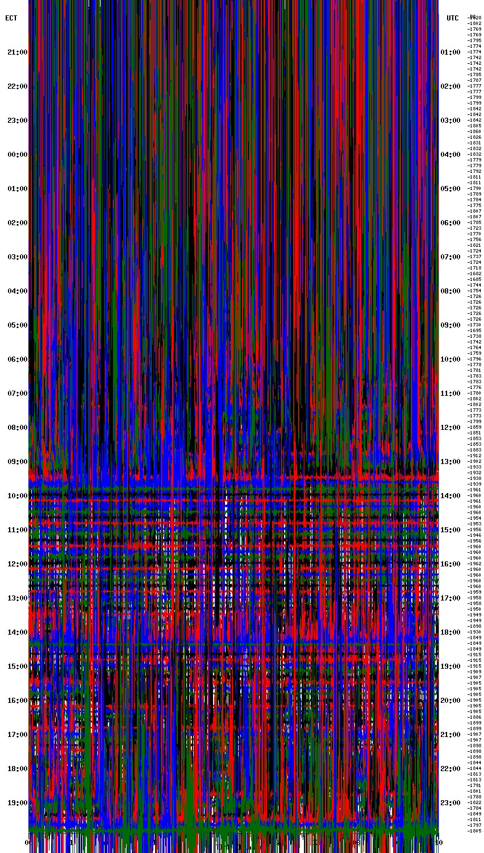Choose 17:00 on the UTC axis
This screenshot has width=484, height=853.
coord(450,598)
